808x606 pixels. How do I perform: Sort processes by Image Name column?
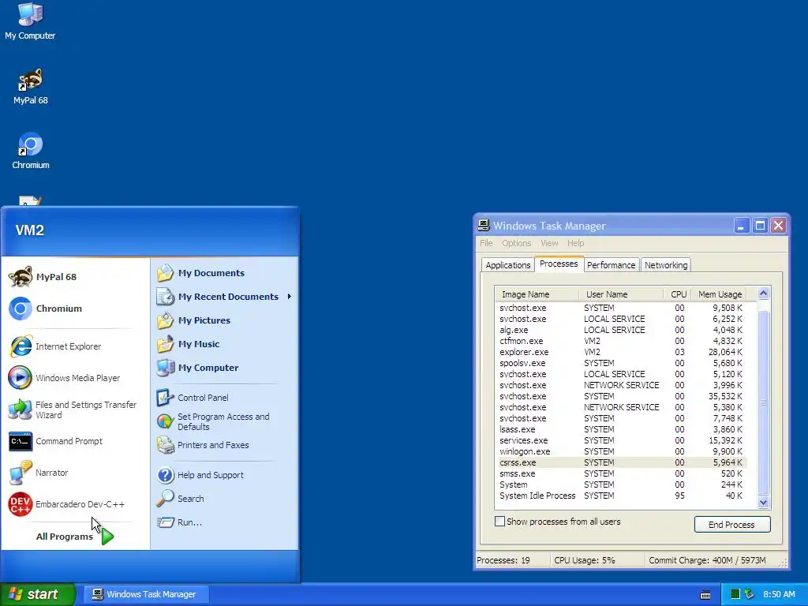click(537, 294)
